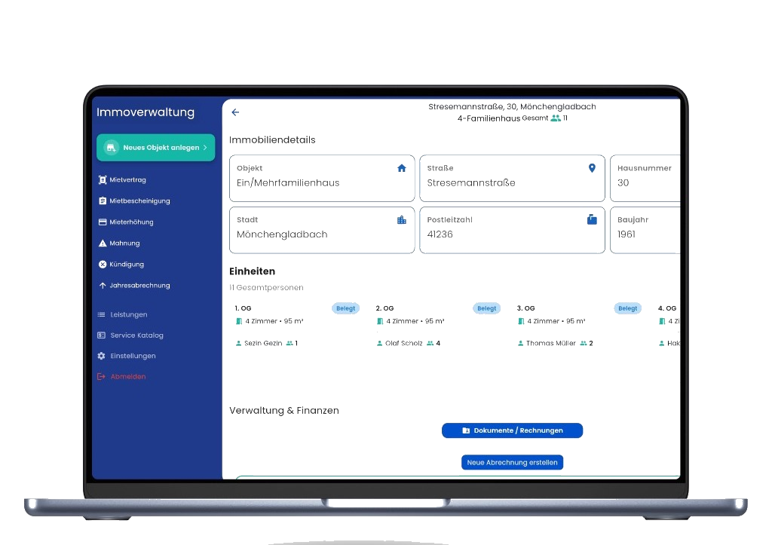
Task: Click the Dokumente / Rechnungen button
Action: [512, 430]
